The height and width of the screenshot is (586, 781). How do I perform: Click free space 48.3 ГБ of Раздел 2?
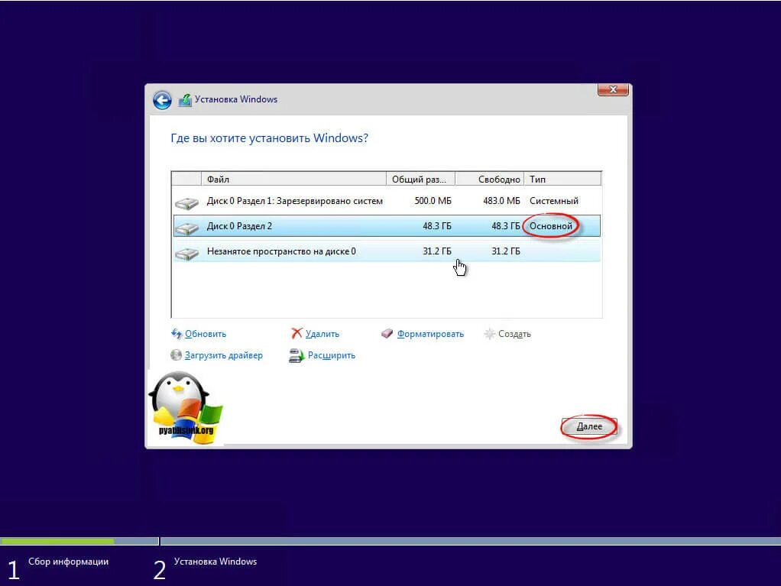point(506,226)
